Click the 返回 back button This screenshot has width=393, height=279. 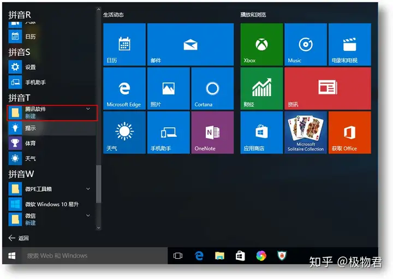(19, 238)
